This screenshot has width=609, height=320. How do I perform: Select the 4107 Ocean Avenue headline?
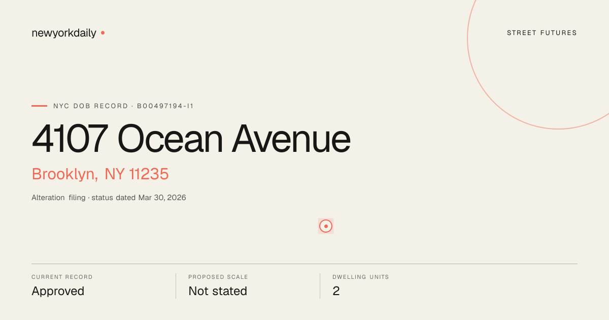191,139
